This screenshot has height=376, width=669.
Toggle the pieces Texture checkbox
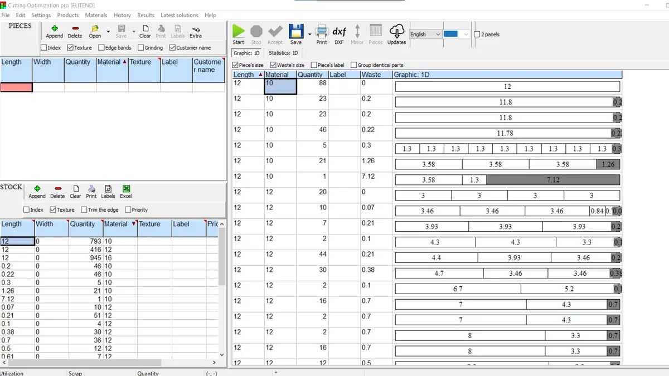(79, 48)
